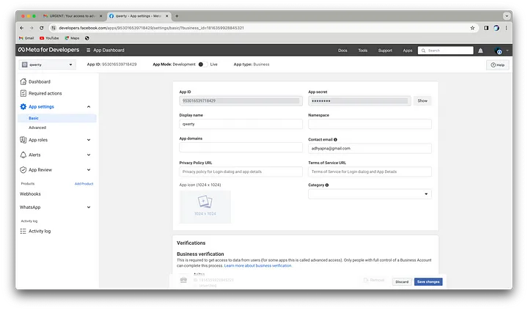
Task: Click the Dashboard home icon
Action: coord(23,81)
